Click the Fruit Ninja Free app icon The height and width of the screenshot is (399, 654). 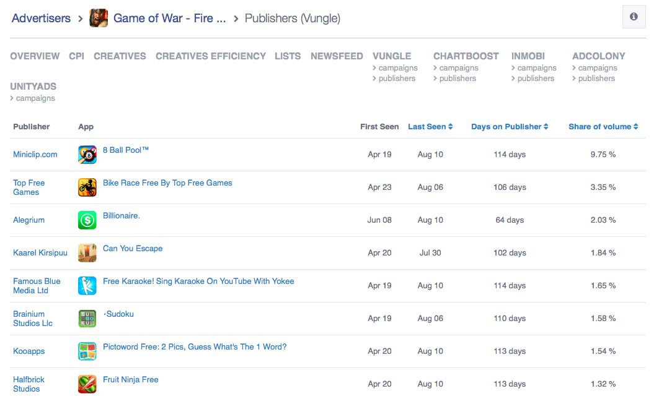click(87, 384)
